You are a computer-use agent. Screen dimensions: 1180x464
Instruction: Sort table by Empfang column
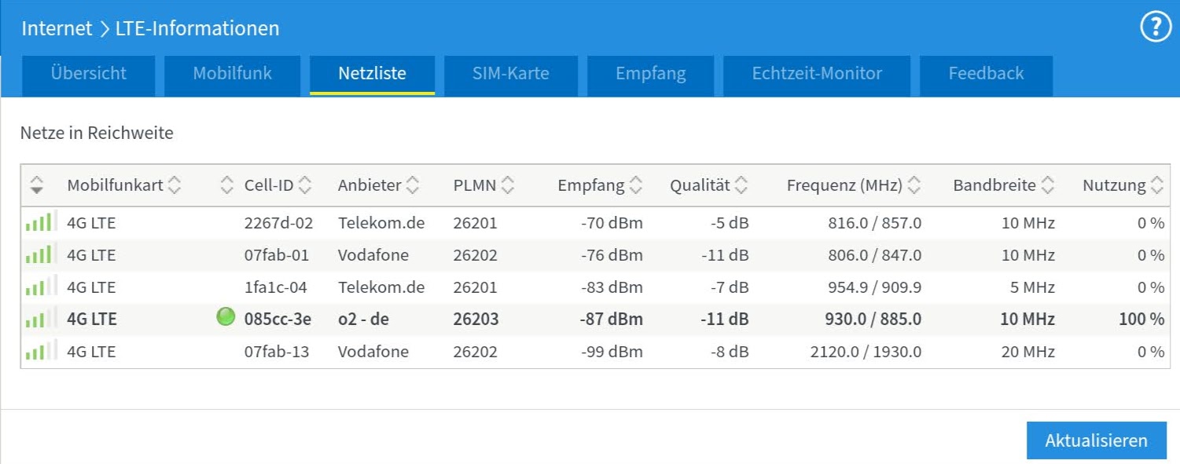[635, 185]
